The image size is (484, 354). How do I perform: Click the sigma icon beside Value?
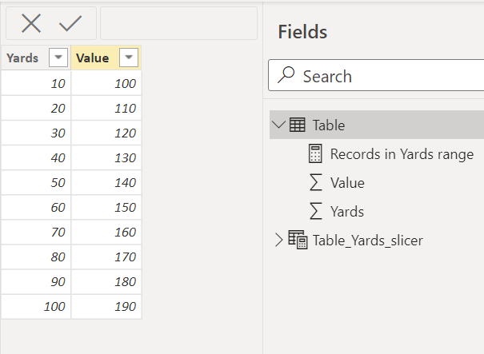(316, 182)
